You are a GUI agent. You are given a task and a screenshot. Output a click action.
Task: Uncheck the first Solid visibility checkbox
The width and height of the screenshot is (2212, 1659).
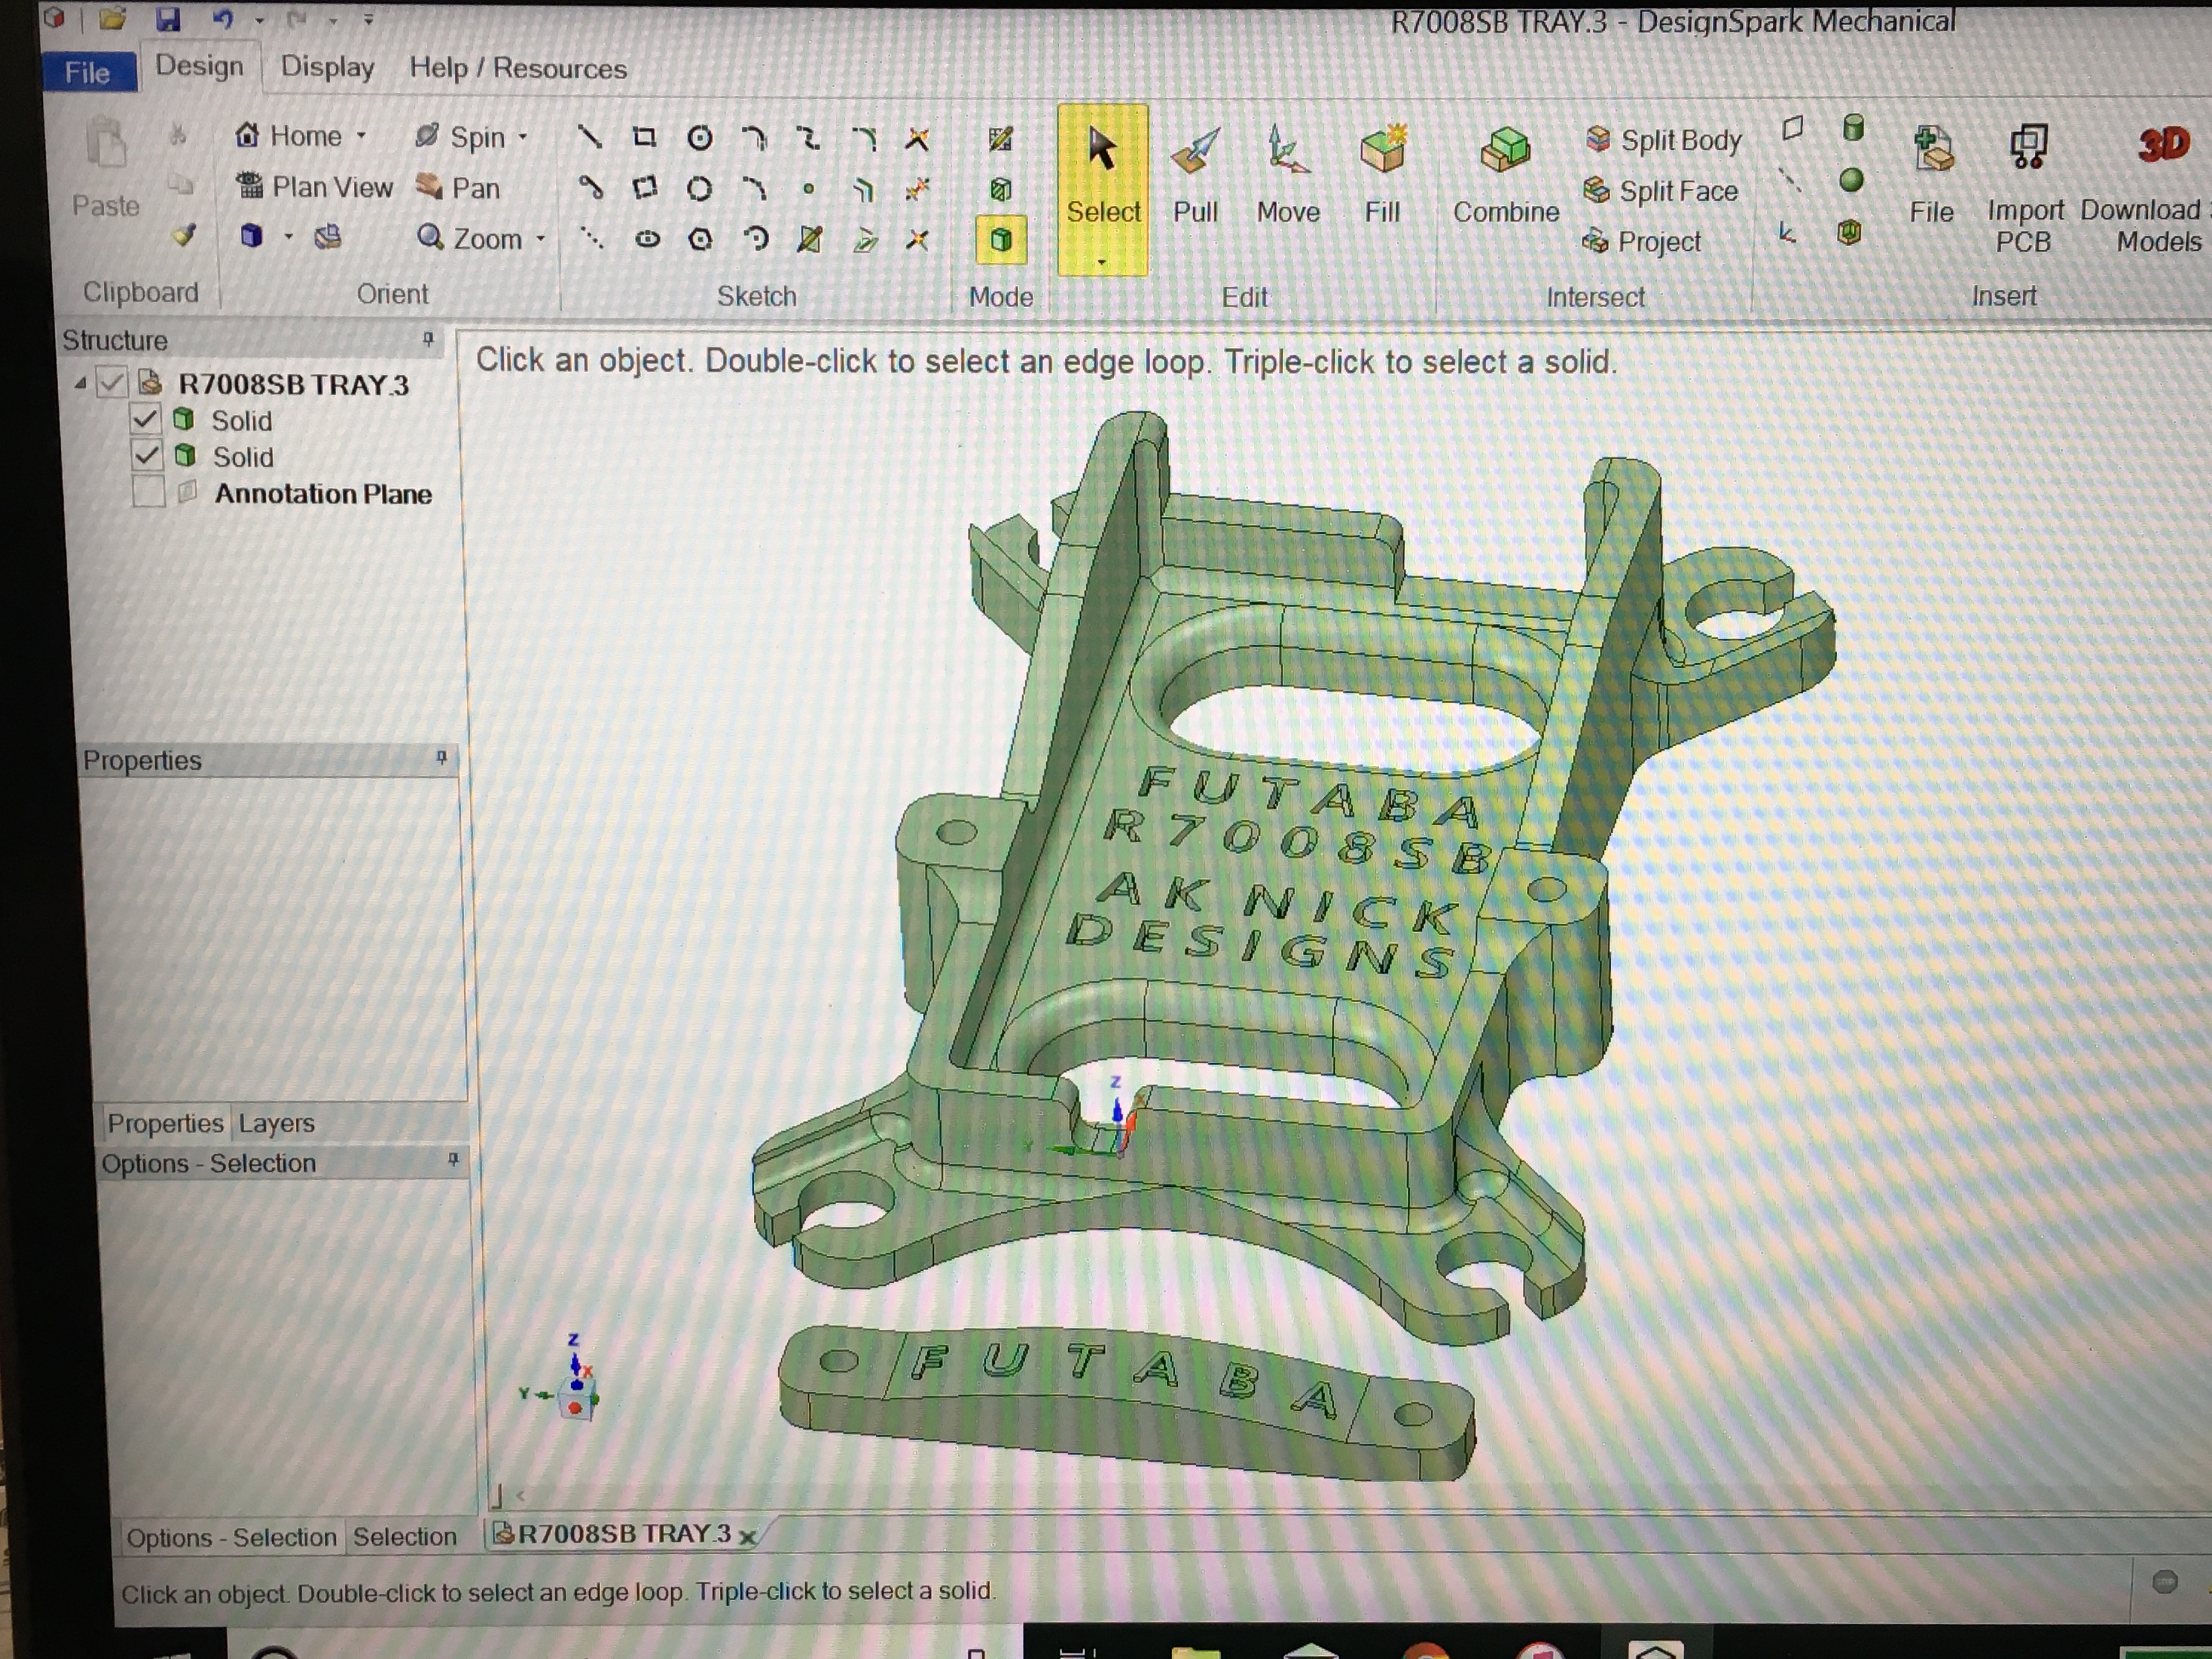coord(146,419)
